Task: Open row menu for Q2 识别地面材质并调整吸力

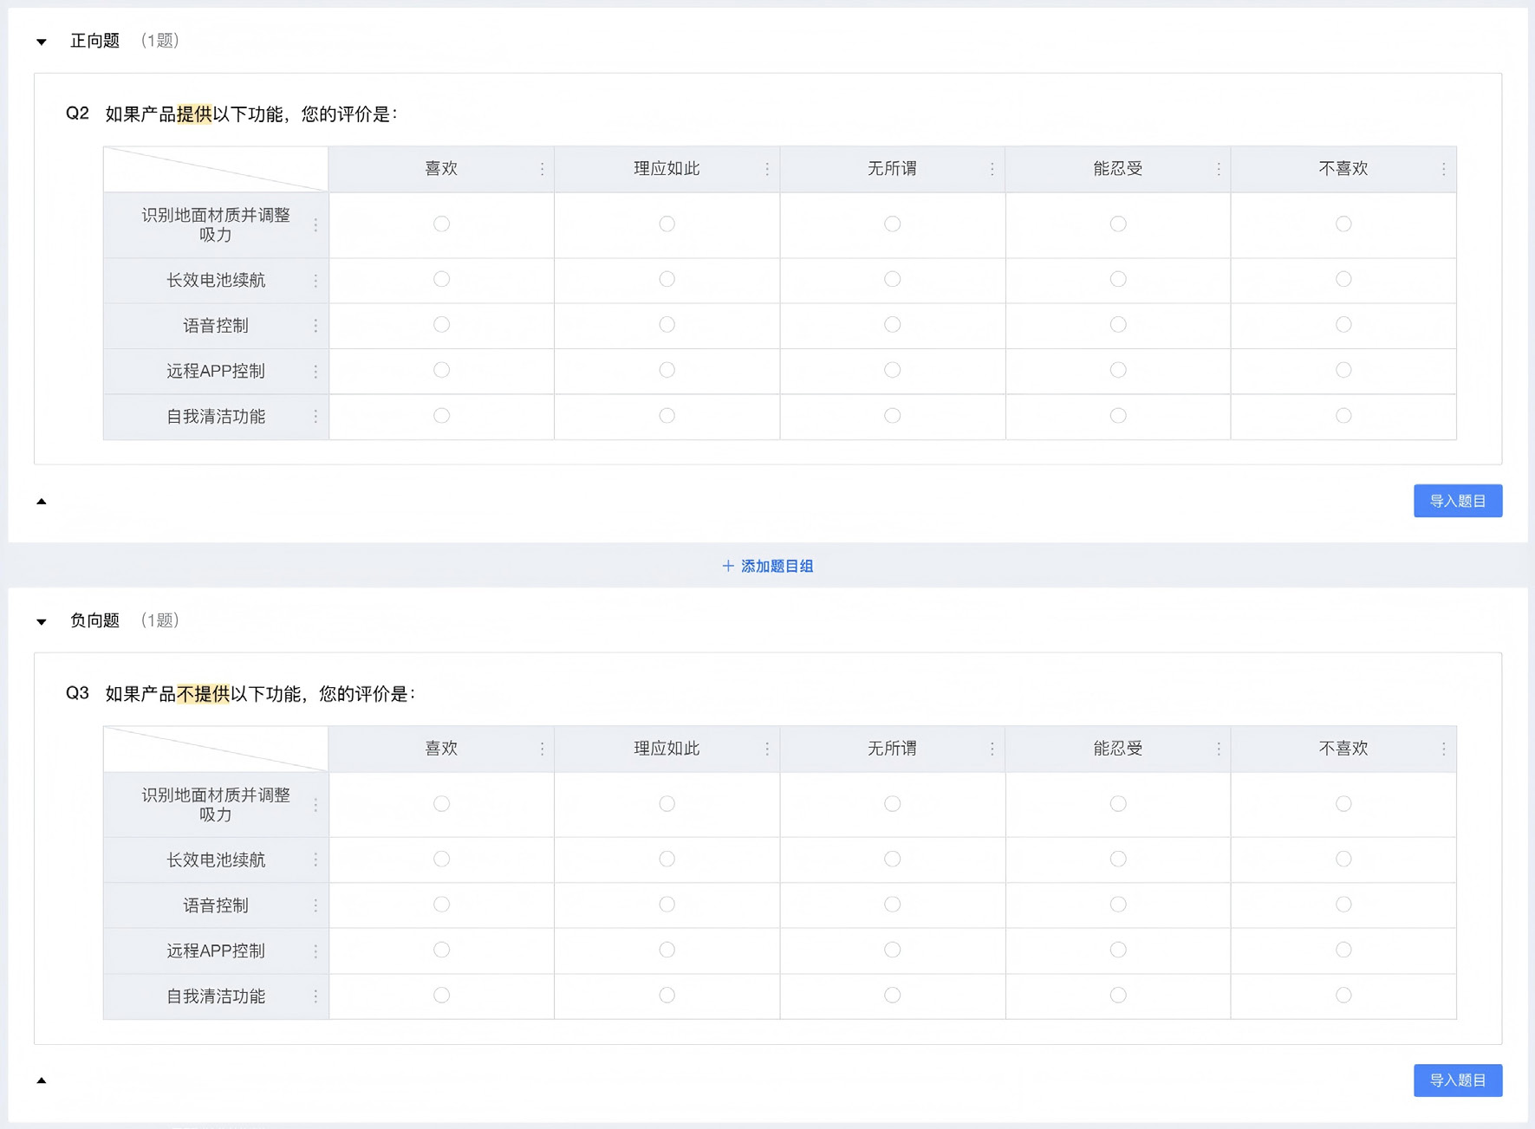Action: [315, 225]
